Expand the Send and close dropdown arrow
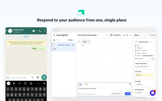 point(123,94)
